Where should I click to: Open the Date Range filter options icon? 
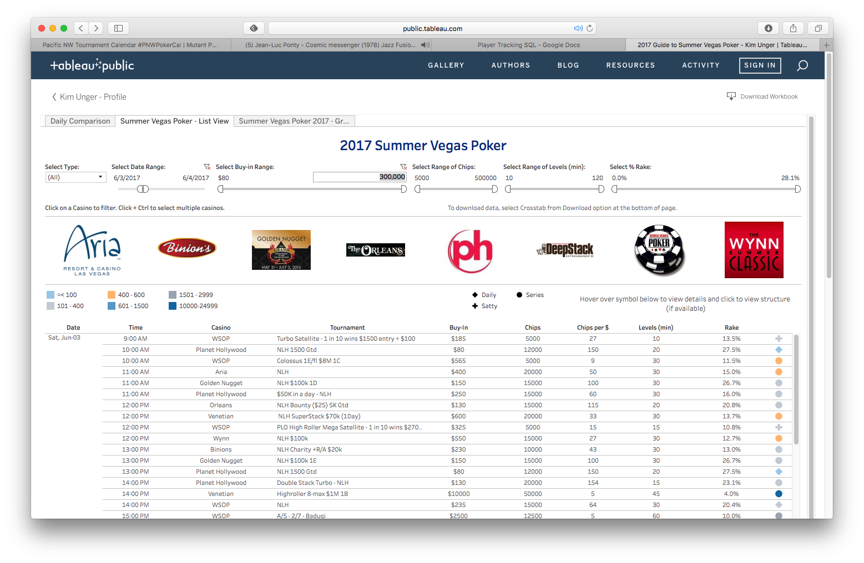(x=207, y=167)
